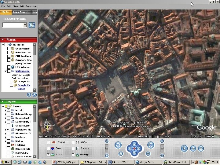Expand the Dining layer folder

(x=5, y=141)
